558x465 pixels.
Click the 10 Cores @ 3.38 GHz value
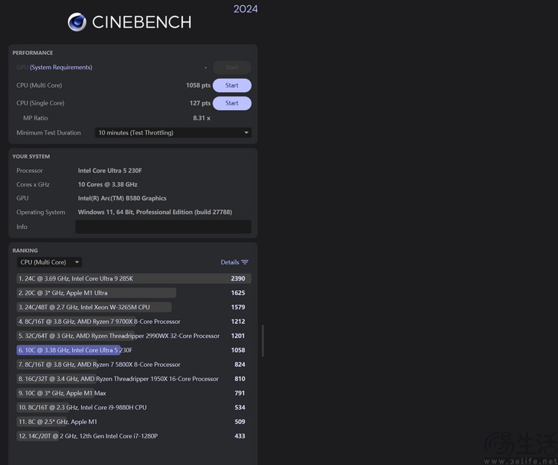tap(107, 184)
